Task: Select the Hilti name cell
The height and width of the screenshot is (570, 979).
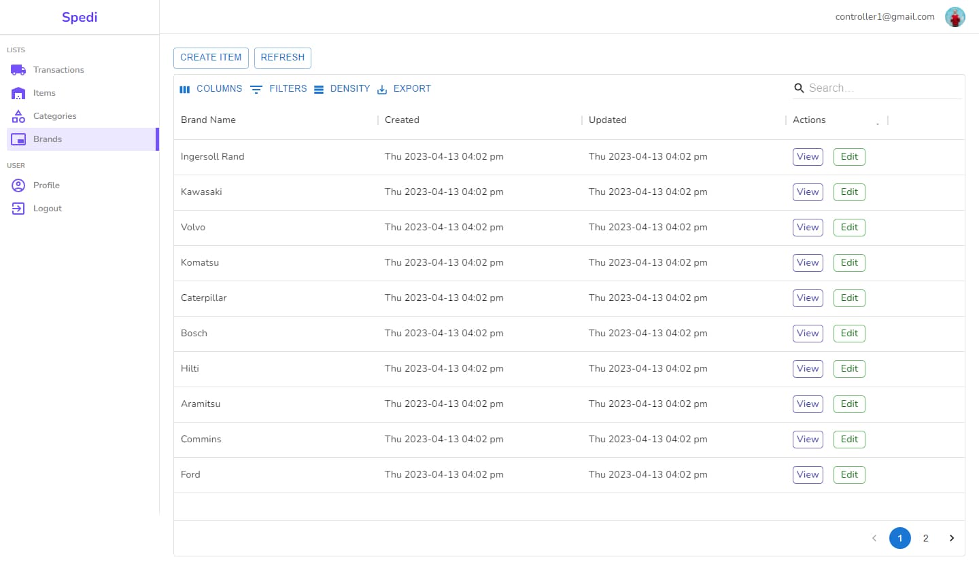Action: click(x=276, y=369)
